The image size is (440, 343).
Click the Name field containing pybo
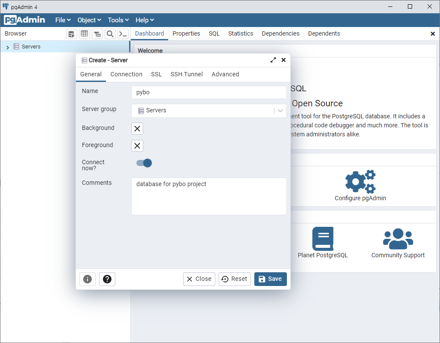pyautogui.click(x=209, y=92)
